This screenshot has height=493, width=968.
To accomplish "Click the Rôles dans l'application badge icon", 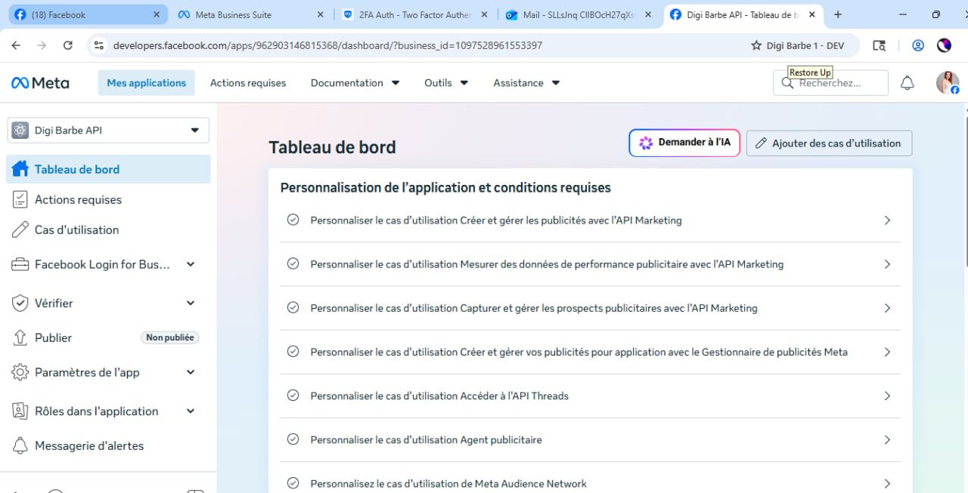I will (20, 411).
